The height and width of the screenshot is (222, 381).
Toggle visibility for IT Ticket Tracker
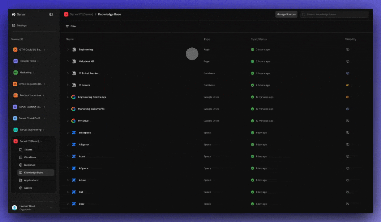tap(347, 73)
